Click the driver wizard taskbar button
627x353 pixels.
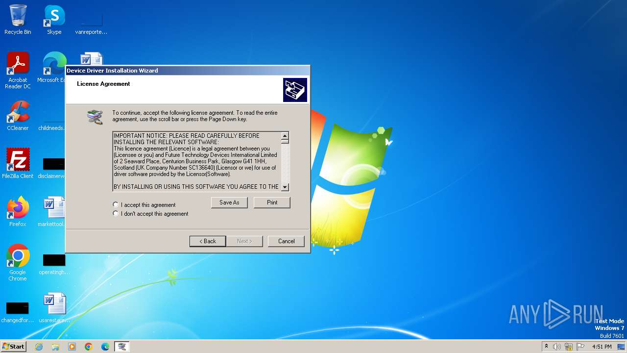122,347
